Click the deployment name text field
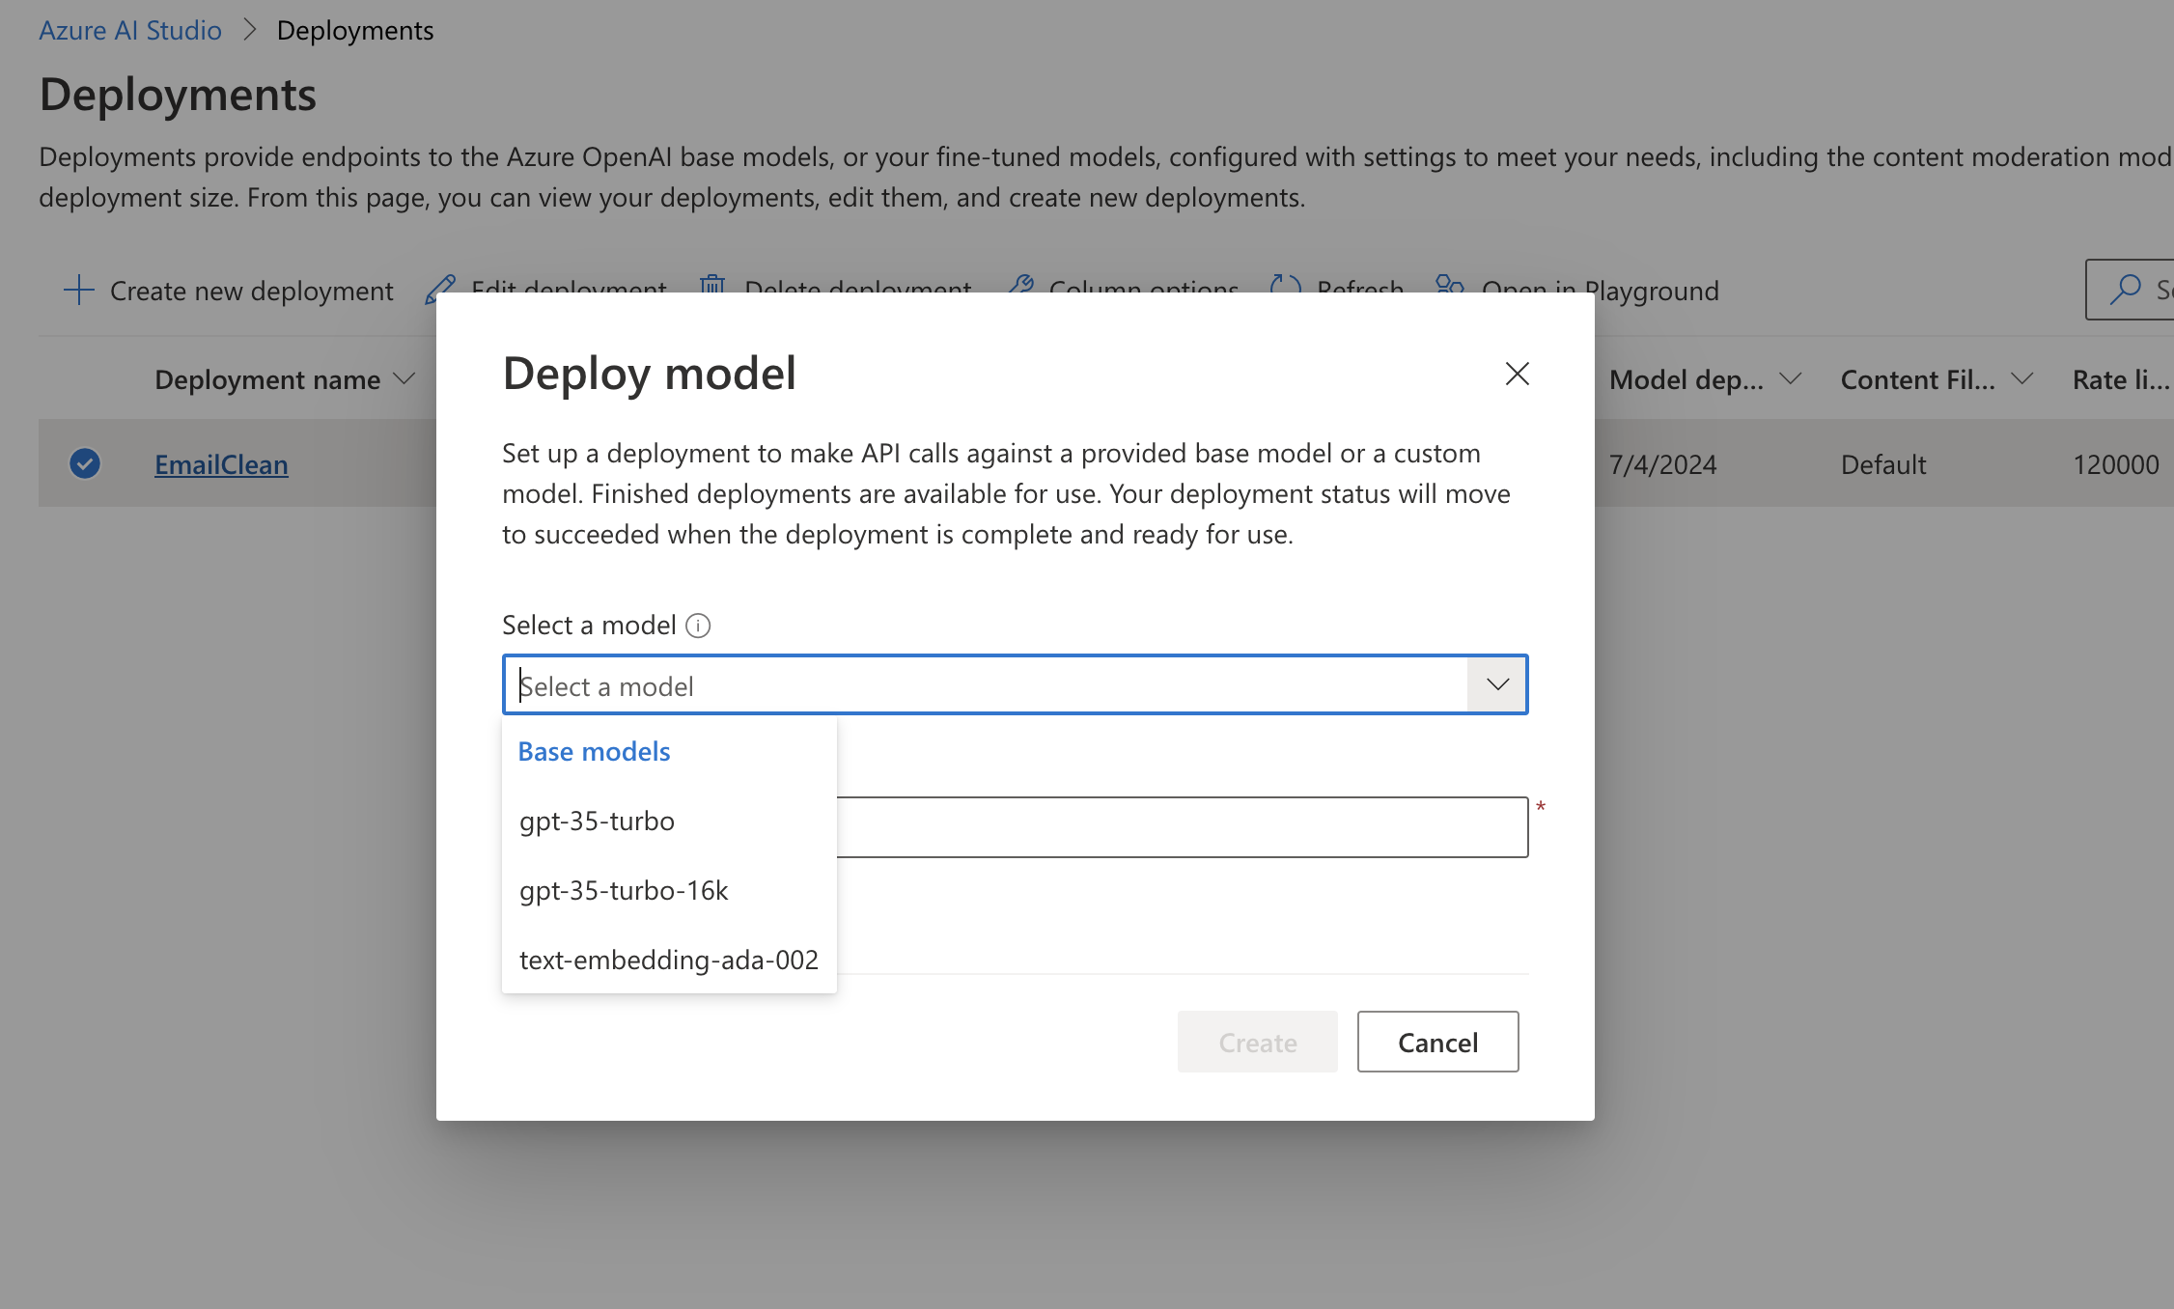Image resolution: width=2174 pixels, height=1309 pixels. [x=1182, y=827]
